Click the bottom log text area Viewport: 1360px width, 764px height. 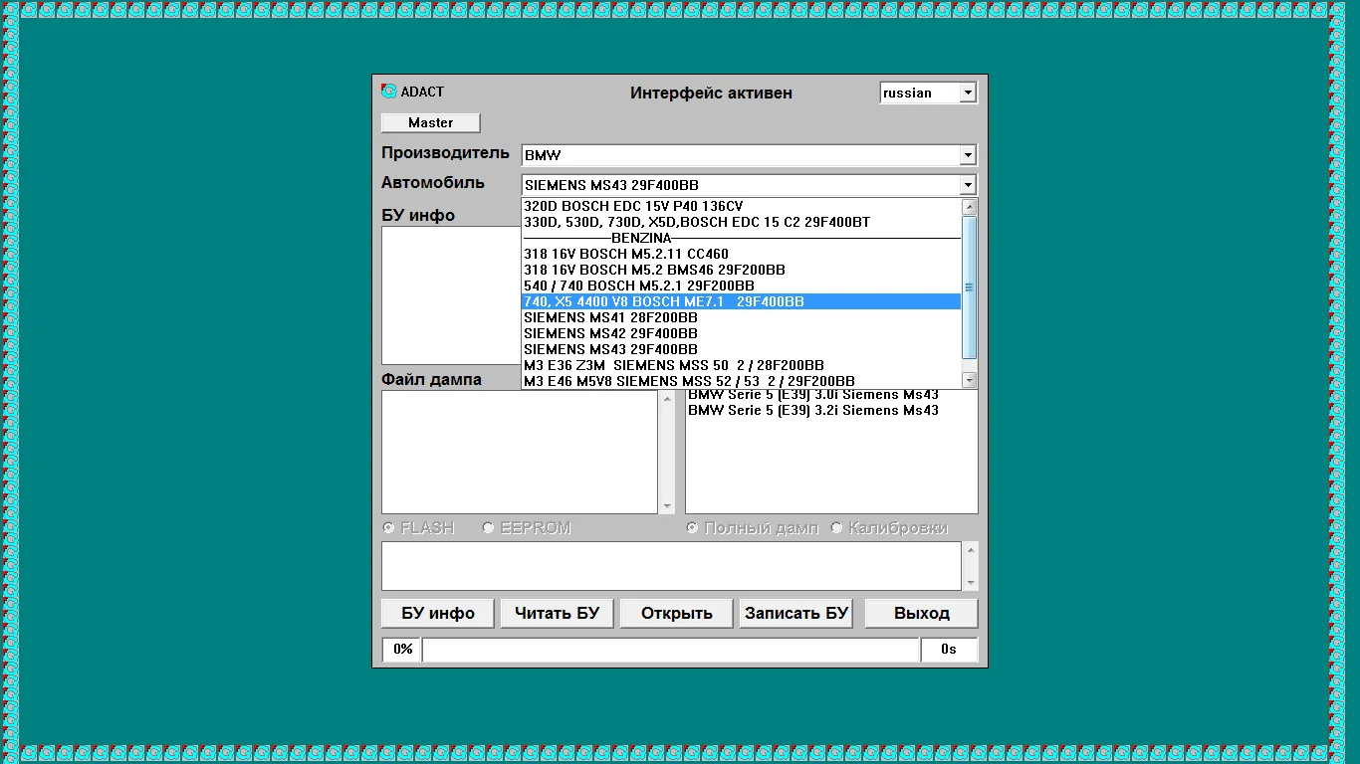(x=672, y=566)
